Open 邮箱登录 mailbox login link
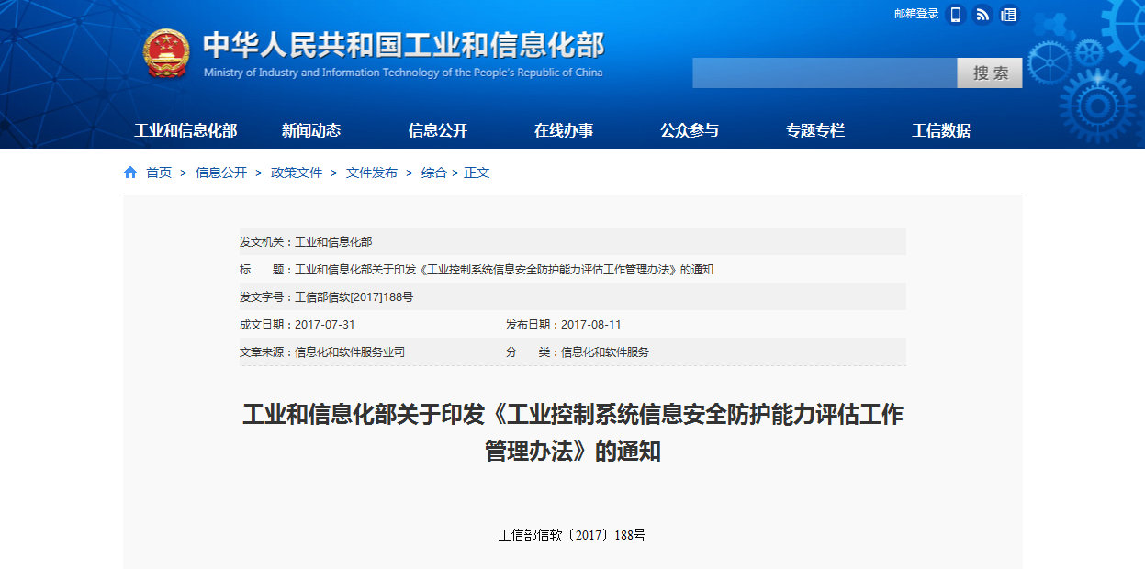1145x569 pixels. pos(916,14)
